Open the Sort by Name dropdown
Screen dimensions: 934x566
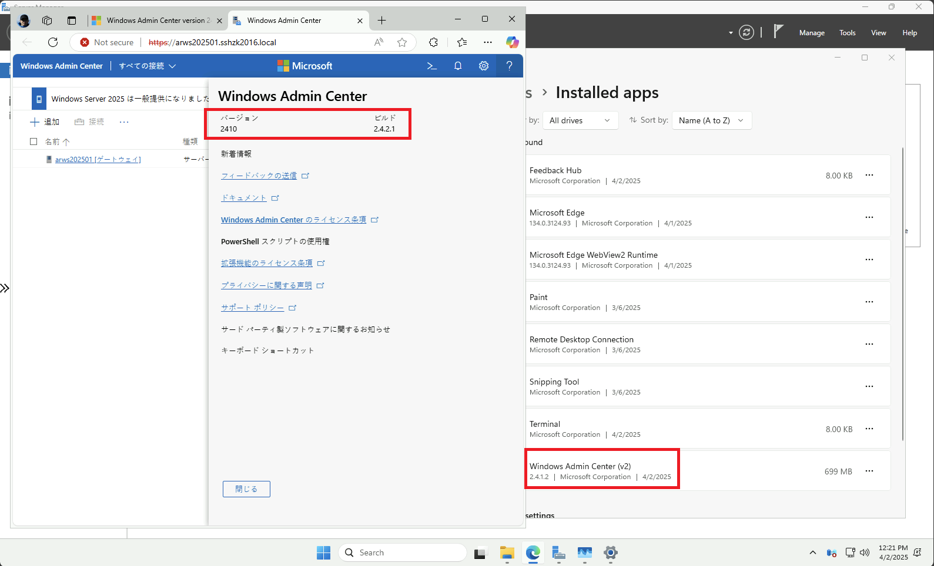click(x=711, y=120)
